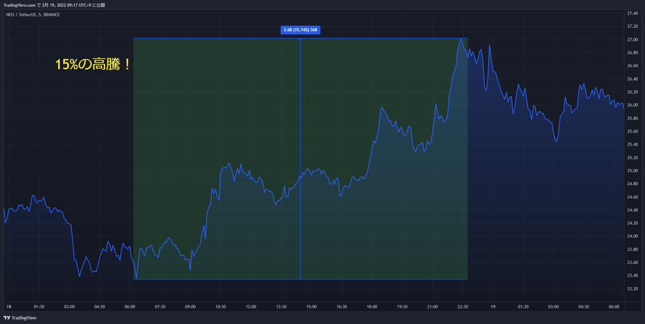
Task: Click the 22:30 time axis label
Action: (462, 307)
